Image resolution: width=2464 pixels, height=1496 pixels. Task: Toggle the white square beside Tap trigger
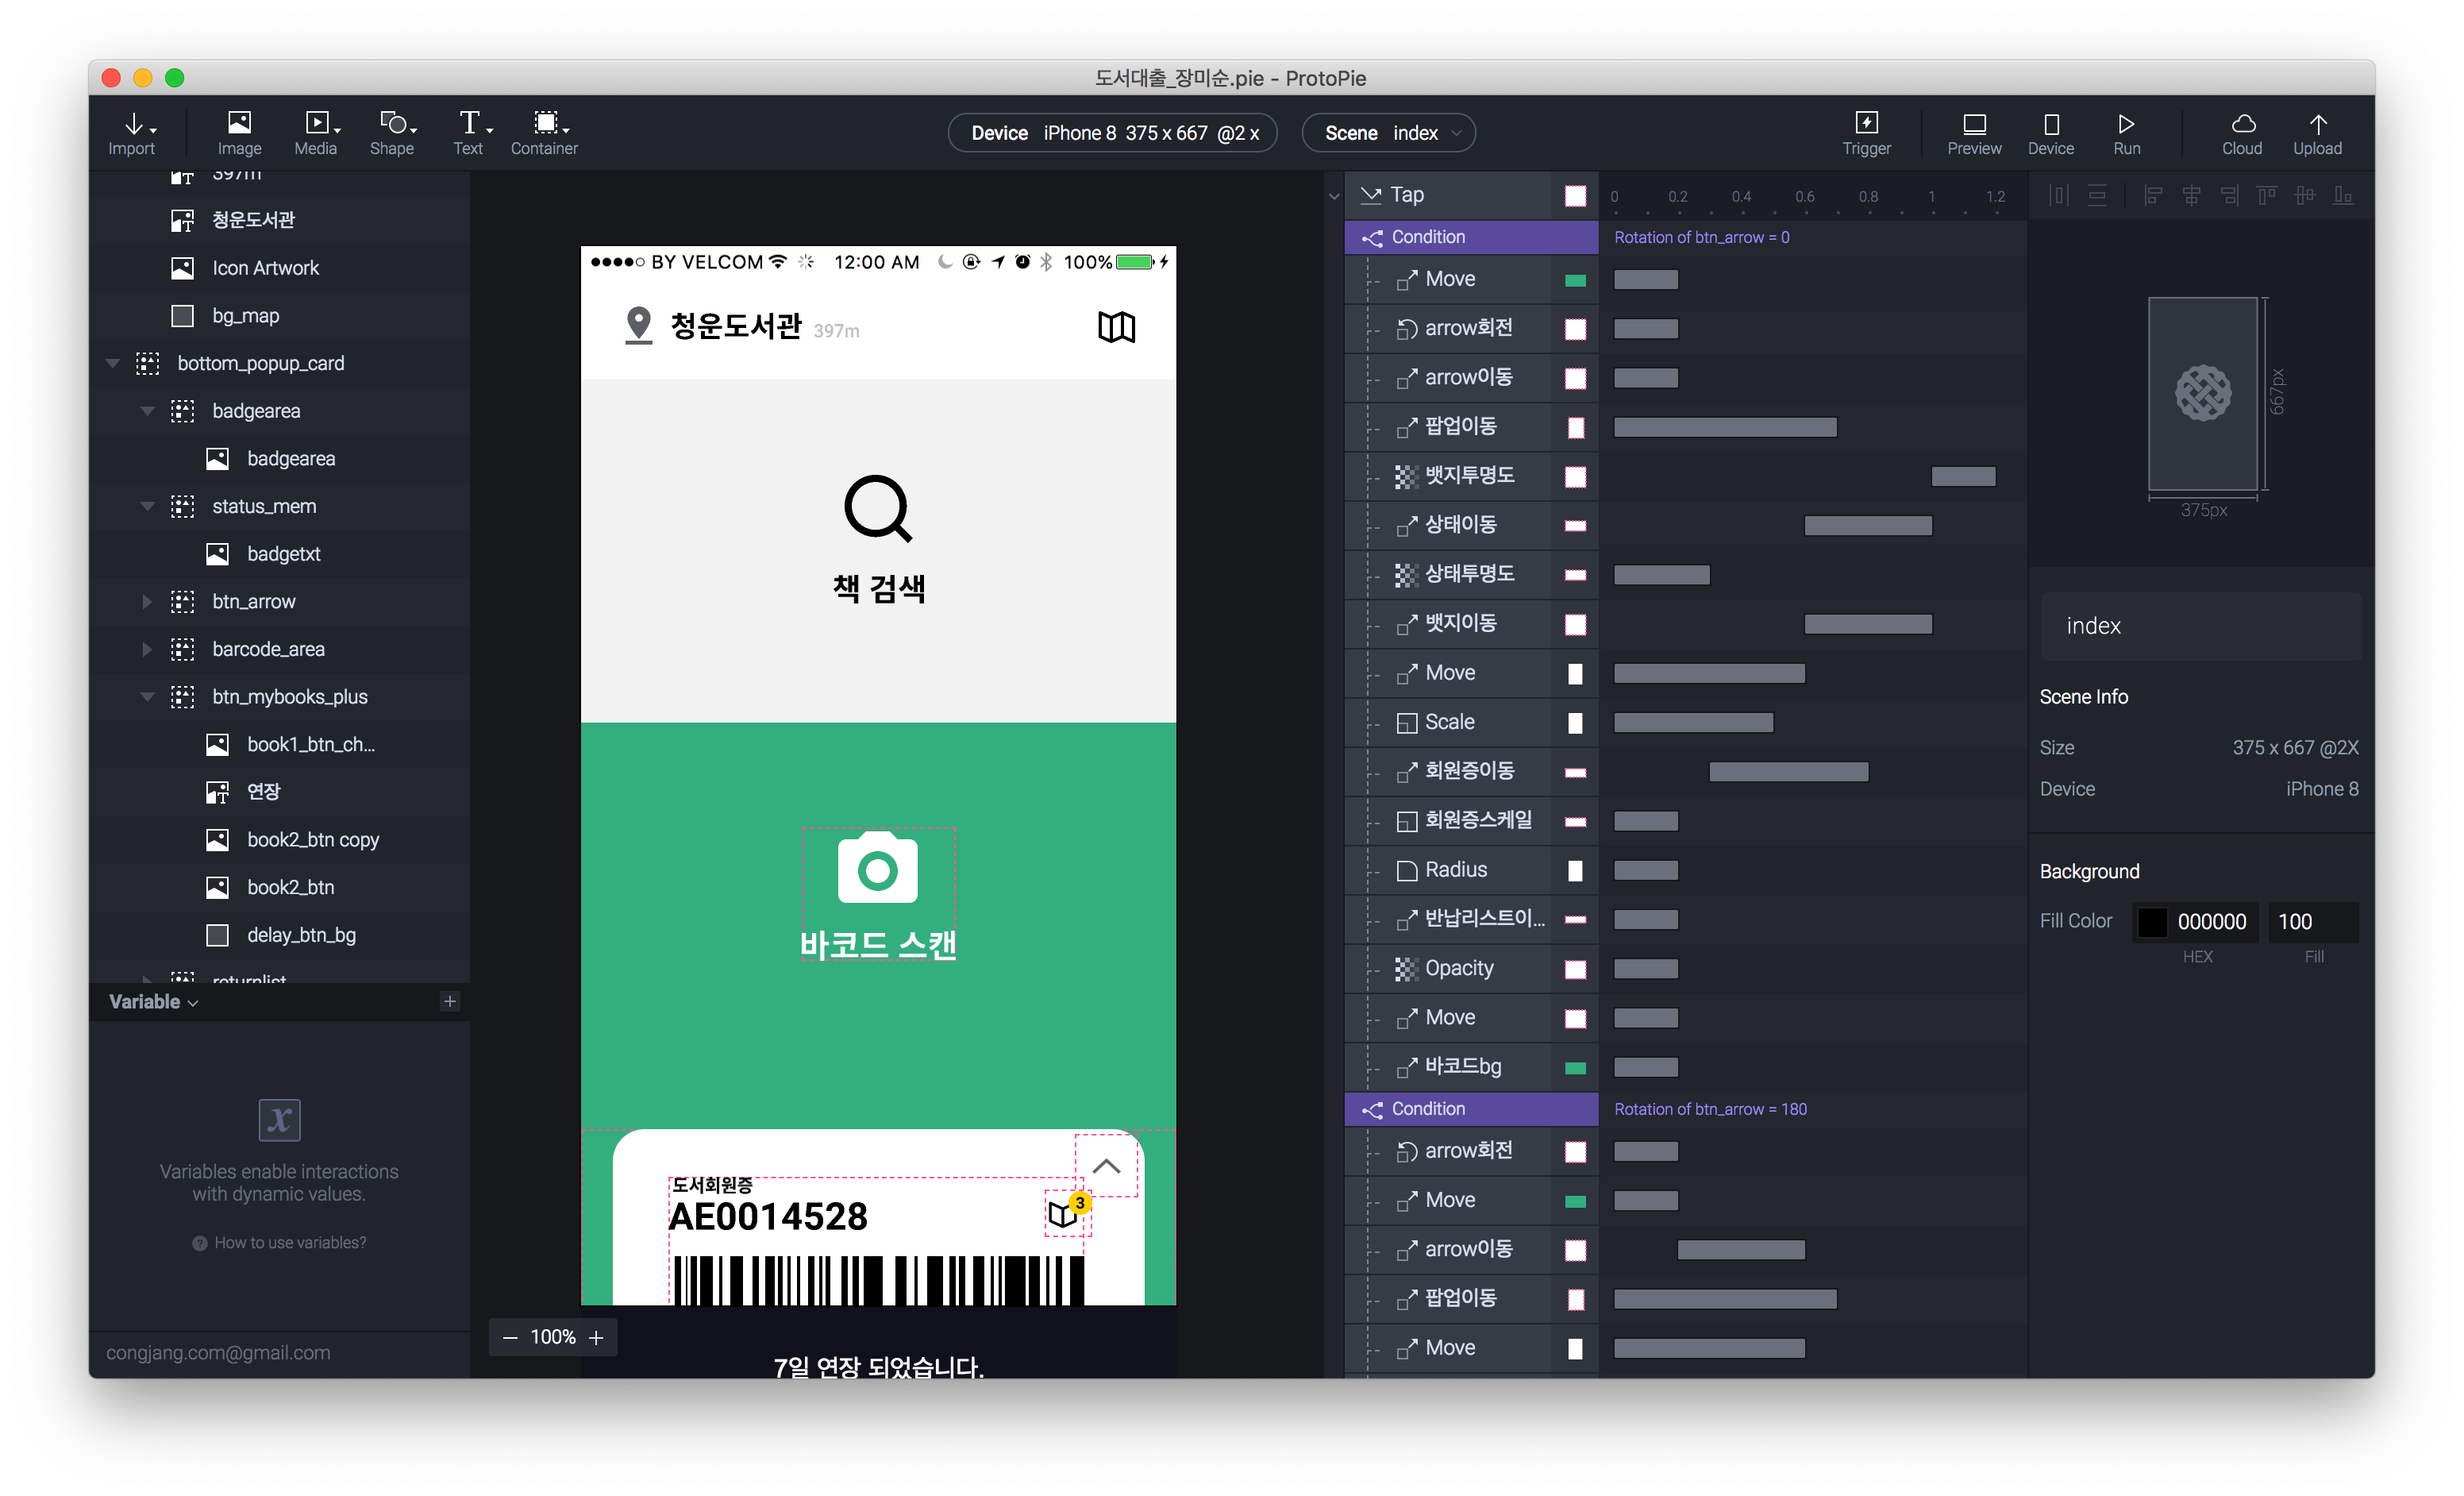point(1575,196)
